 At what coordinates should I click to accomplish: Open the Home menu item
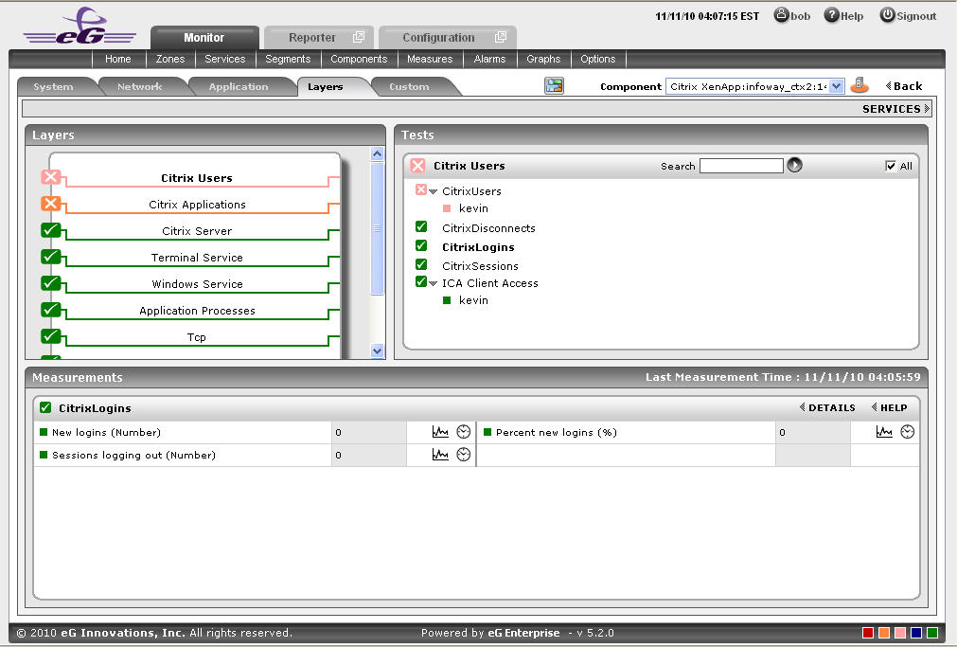(x=117, y=59)
